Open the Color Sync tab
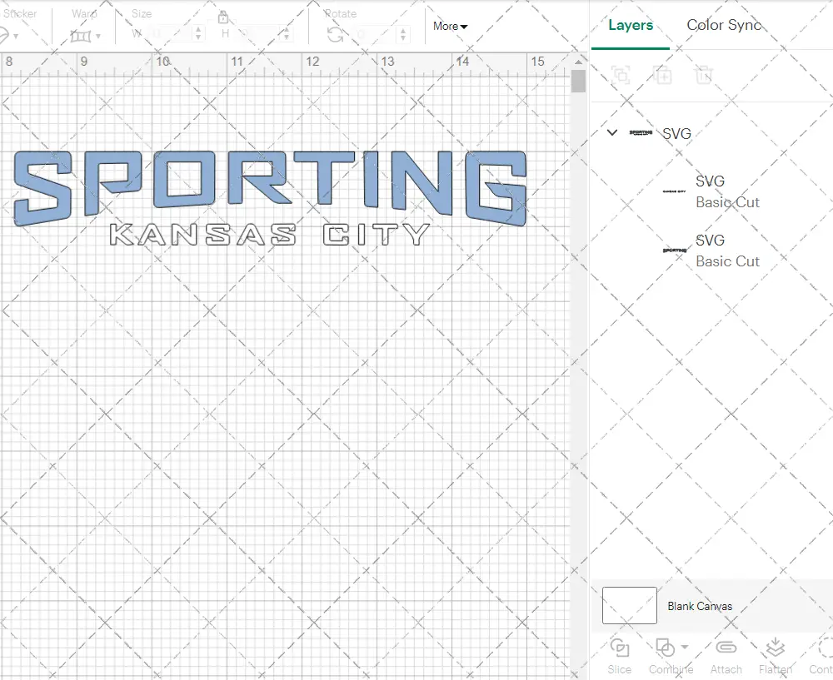Viewport: 833px width, 680px height. click(724, 25)
